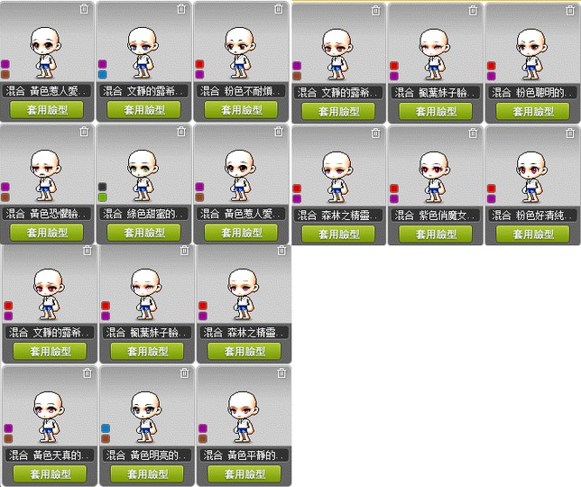The image size is (581, 487).
Task: Click the character preview on 黃色天真的 card
Action: pos(48,417)
